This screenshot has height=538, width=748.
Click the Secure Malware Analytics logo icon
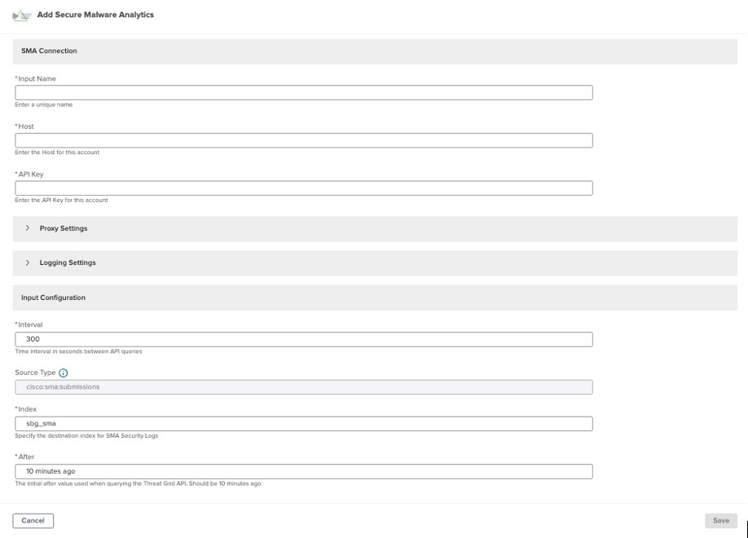[21, 15]
